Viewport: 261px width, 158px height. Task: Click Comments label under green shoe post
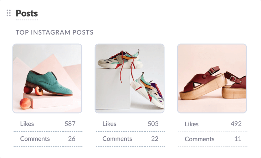click(x=35, y=139)
